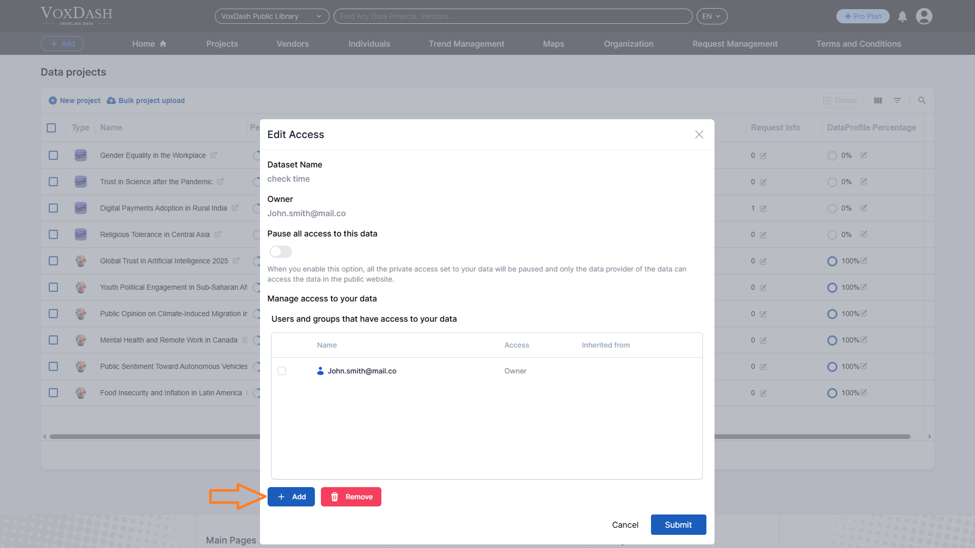
Task: Click the Find Any Data Projects search field
Action: [x=513, y=16]
